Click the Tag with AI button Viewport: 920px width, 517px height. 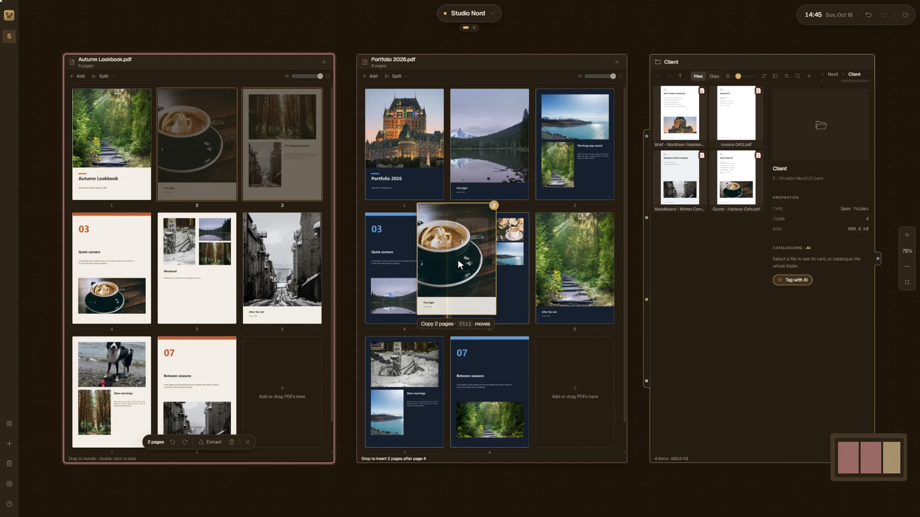tap(793, 280)
